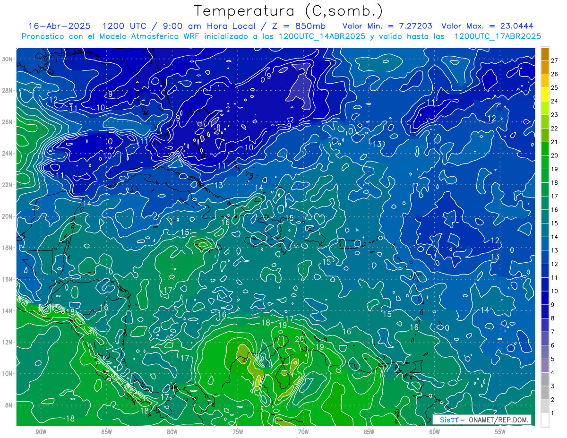Click the orange top segment of the colorbar
Viewport: 567px width, 438px height.
[x=545, y=54]
